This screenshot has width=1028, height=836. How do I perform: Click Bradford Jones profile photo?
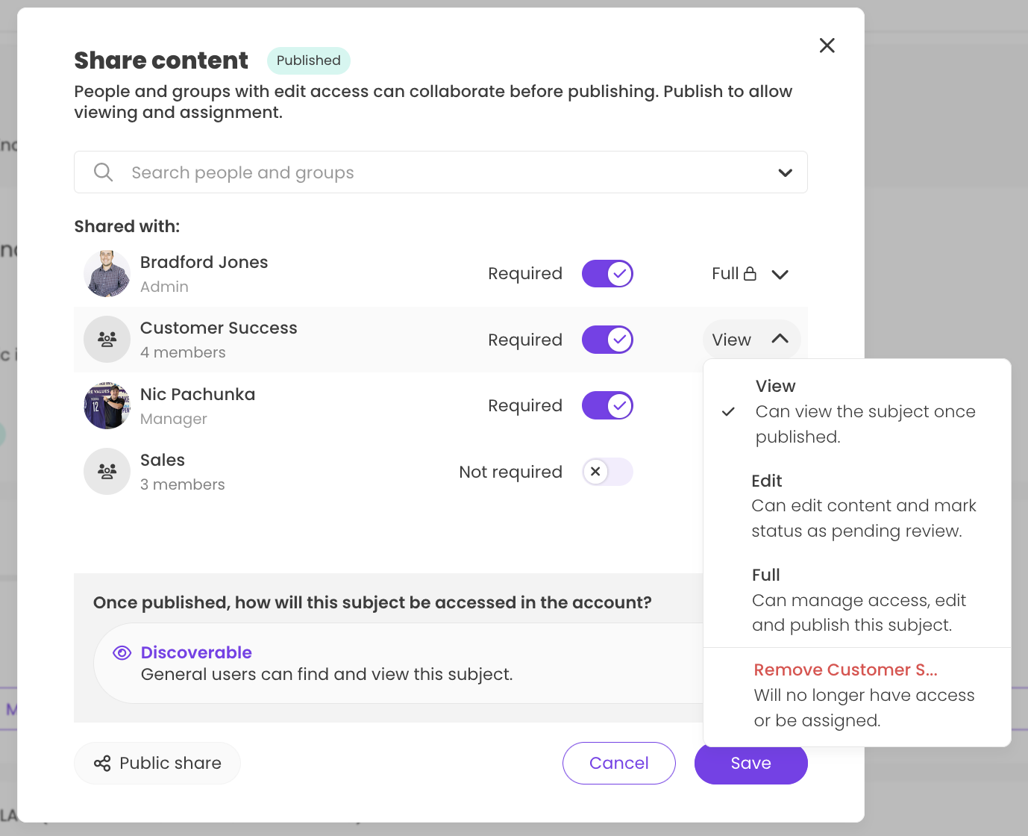pos(107,274)
